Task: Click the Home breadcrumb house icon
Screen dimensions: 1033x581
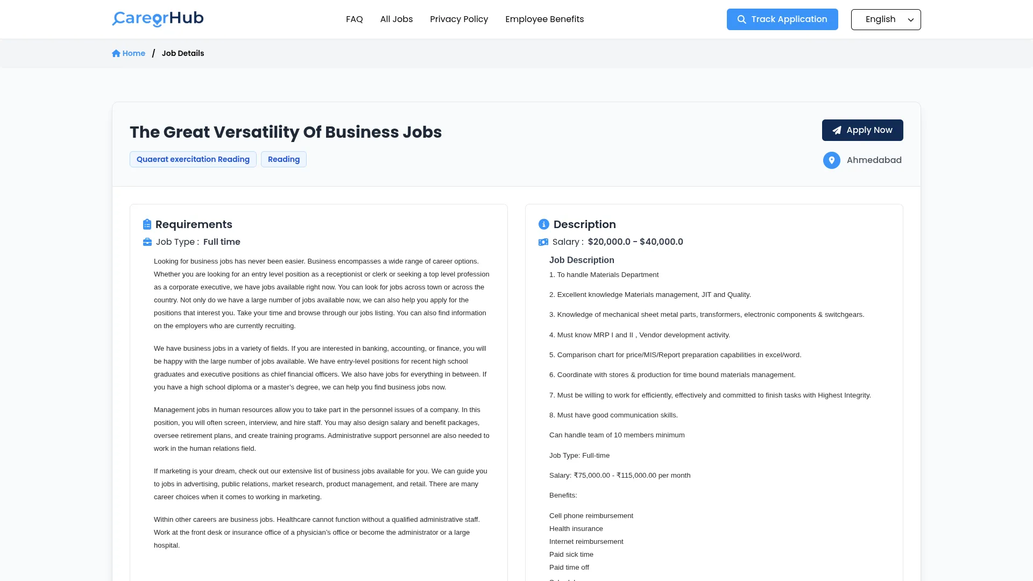Action: (x=116, y=53)
